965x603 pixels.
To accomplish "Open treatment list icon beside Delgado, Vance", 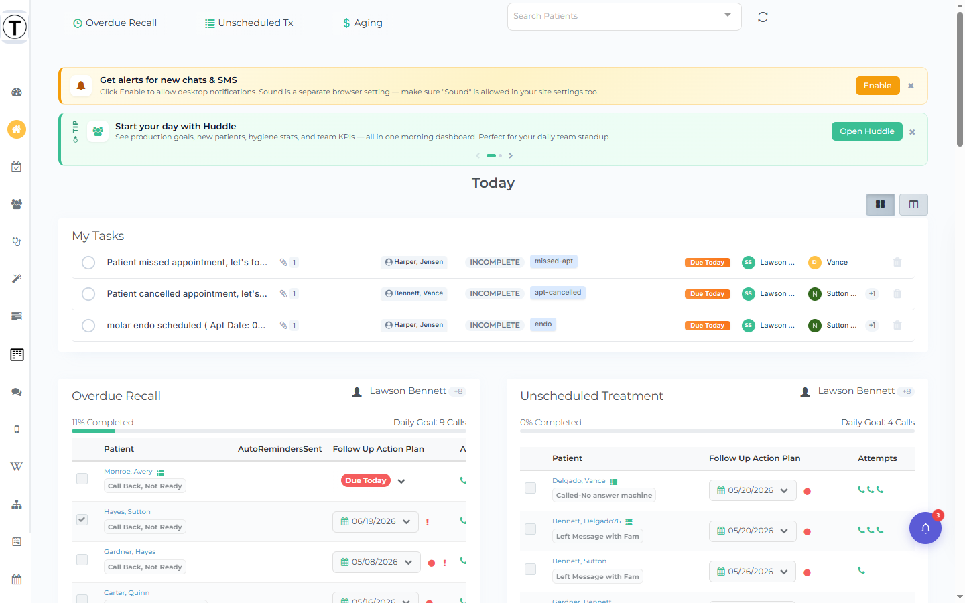I will click(x=614, y=482).
